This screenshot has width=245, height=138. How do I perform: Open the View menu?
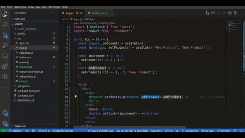pos(31,7)
